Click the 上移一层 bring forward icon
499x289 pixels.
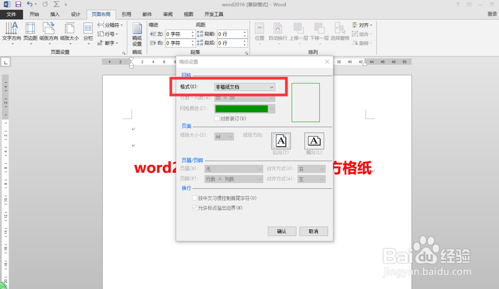pos(298,33)
